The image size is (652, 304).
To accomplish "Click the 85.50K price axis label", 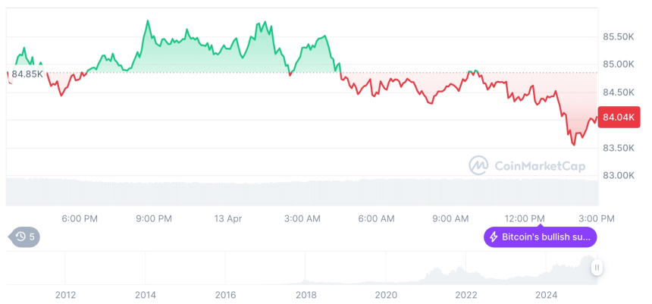I will point(618,36).
